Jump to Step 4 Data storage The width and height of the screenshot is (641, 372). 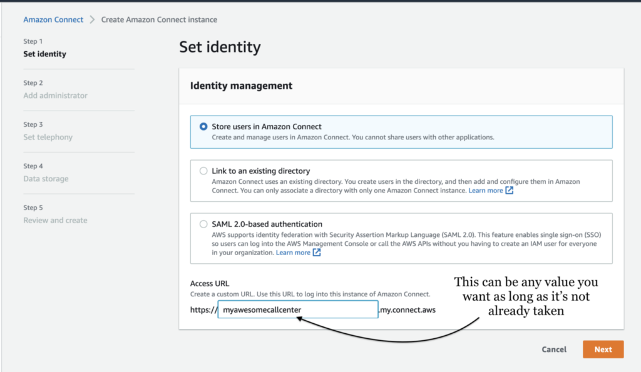pyautogui.click(x=46, y=179)
